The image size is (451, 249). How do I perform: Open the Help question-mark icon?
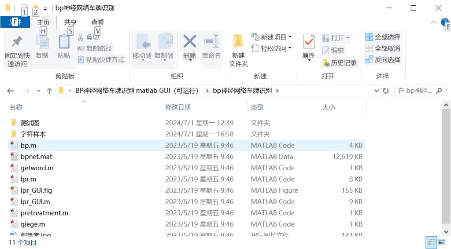click(x=444, y=22)
